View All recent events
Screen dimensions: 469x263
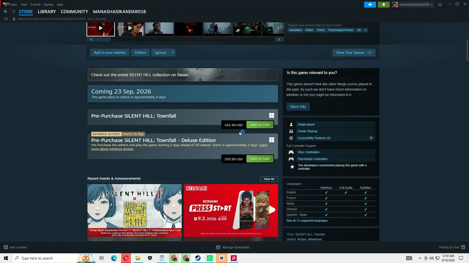tap(269, 179)
